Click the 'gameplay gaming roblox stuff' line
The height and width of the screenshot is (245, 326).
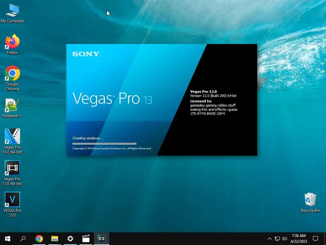click(213, 105)
